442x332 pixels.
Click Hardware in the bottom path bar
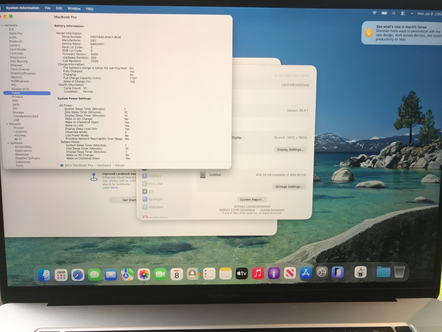(x=104, y=165)
